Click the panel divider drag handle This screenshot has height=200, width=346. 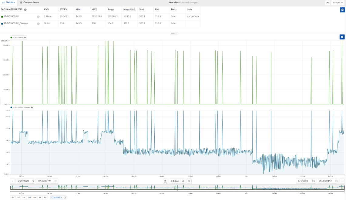[173, 33]
